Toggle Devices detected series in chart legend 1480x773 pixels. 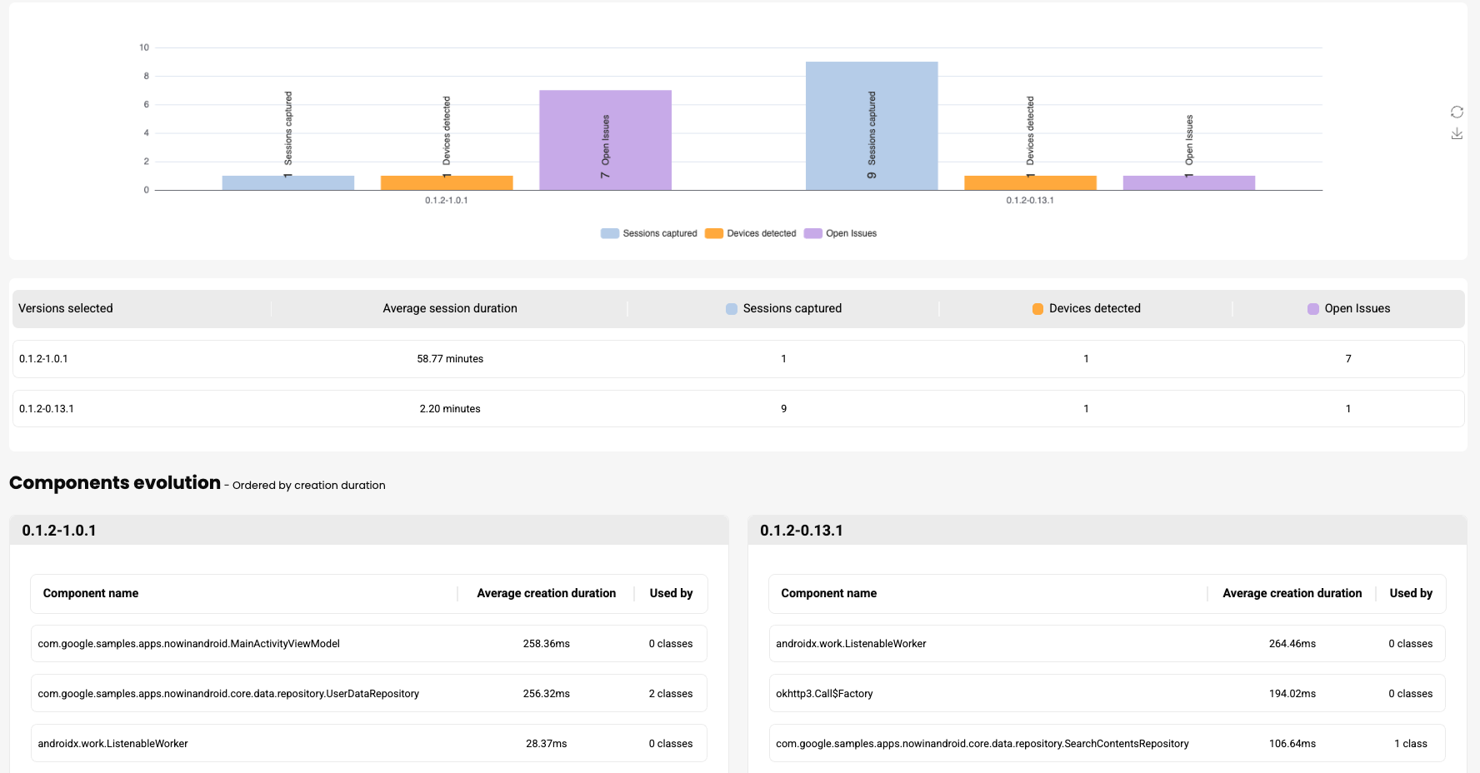[751, 233]
